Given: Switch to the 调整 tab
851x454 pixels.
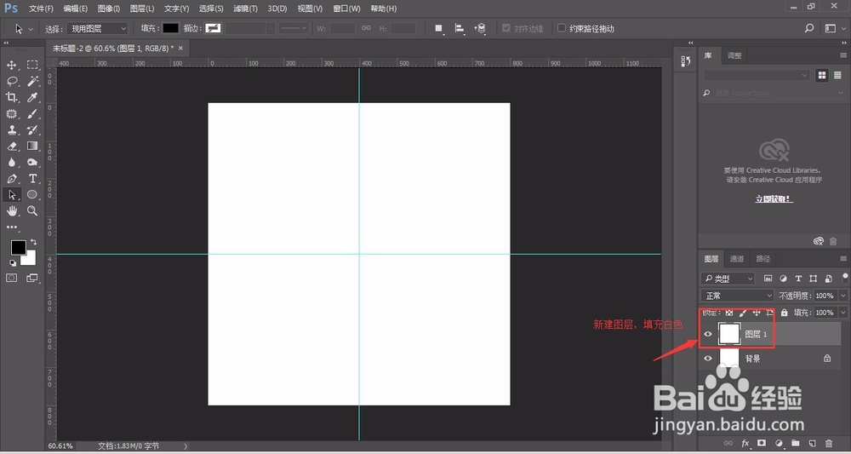Looking at the screenshot, I should 734,55.
